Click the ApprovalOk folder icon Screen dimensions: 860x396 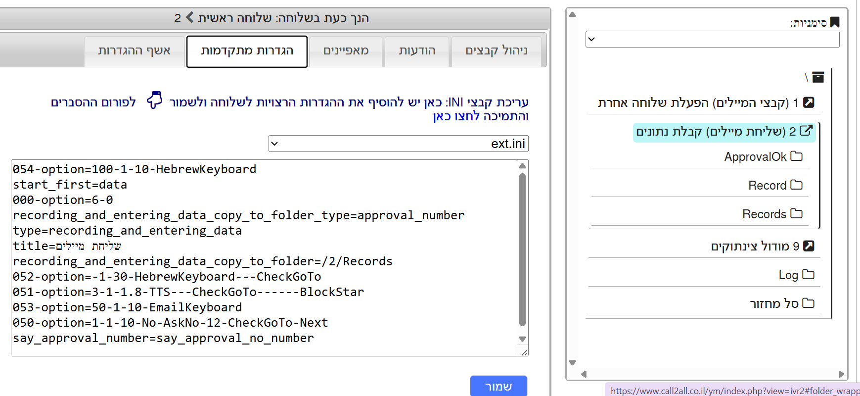tap(796, 156)
